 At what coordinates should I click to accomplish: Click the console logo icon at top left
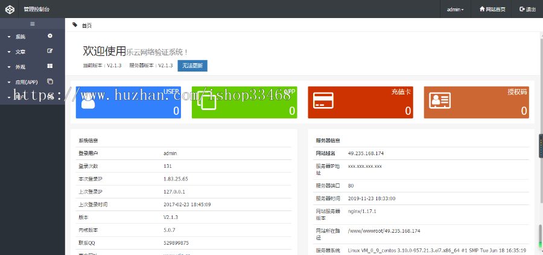[10, 9]
